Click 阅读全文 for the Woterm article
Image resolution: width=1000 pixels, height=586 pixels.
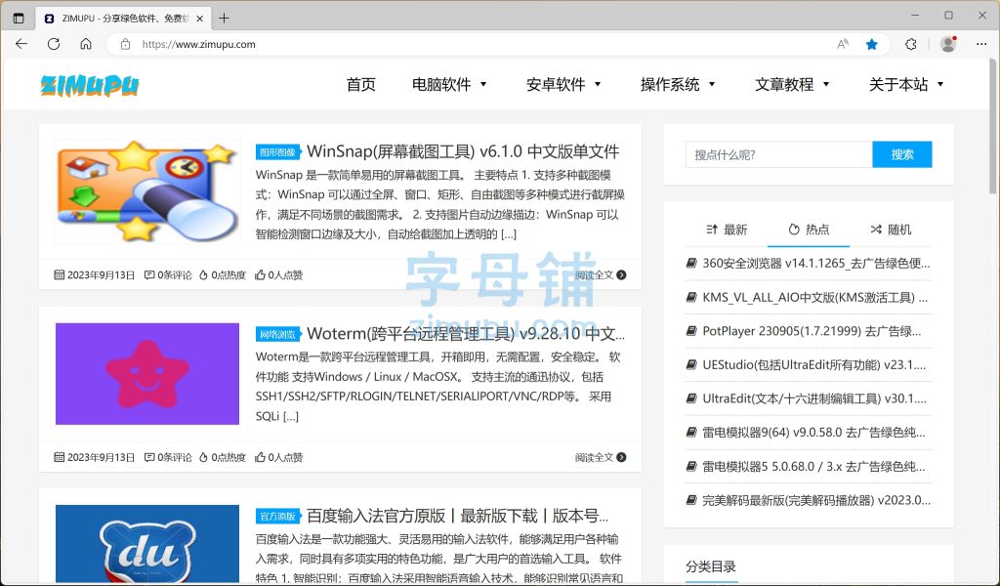point(601,457)
